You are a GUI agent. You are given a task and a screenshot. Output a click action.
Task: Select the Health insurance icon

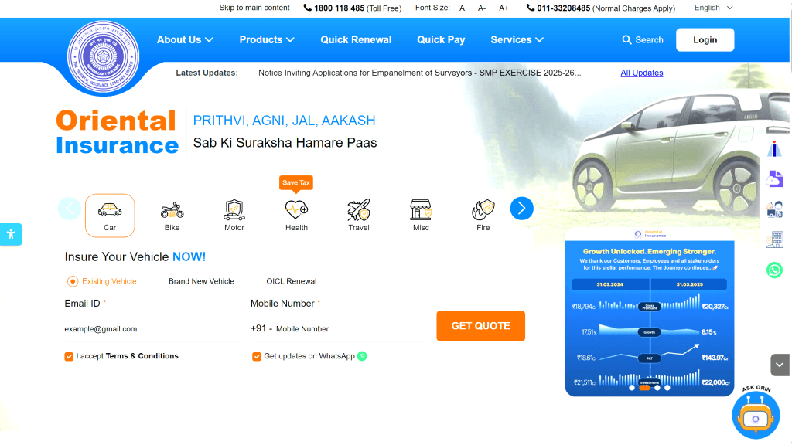pyautogui.click(x=296, y=216)
